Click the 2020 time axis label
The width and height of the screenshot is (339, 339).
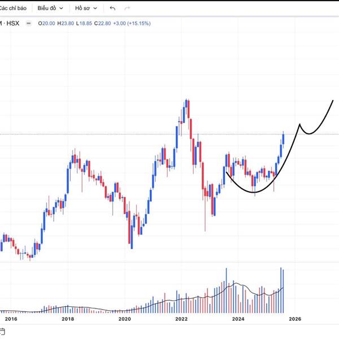pyautogui.click(x=124, y=319)
